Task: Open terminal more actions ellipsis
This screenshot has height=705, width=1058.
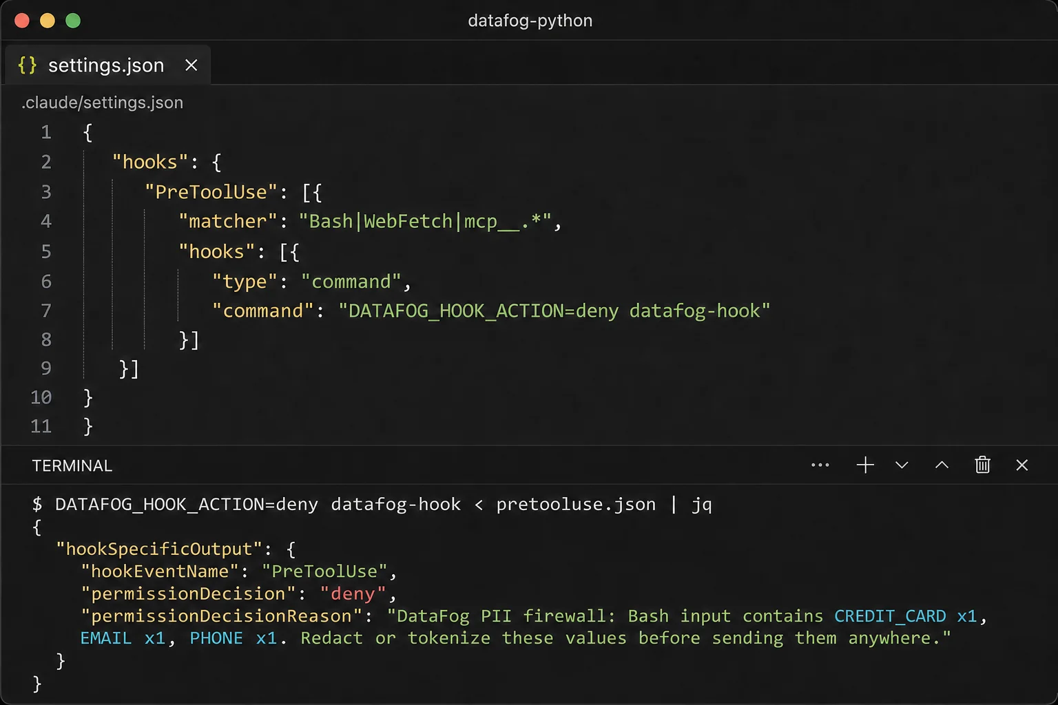Action: [x=820, y=465]
